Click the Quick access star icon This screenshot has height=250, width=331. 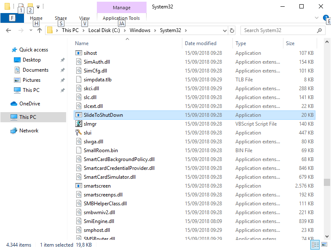pyautogui.click(x=14, y=50)
